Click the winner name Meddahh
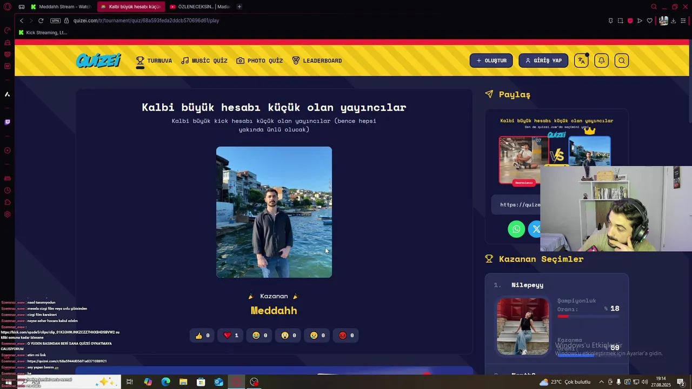692x389 pixels. [274, 311]
